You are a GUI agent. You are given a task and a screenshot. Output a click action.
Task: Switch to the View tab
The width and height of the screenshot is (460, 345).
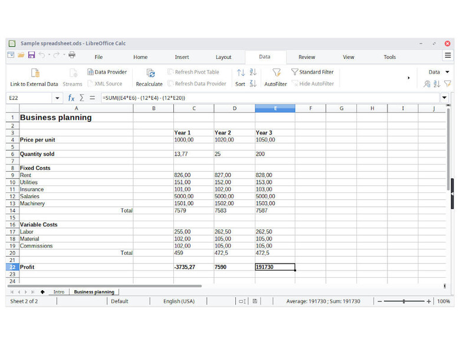(348, 57)
